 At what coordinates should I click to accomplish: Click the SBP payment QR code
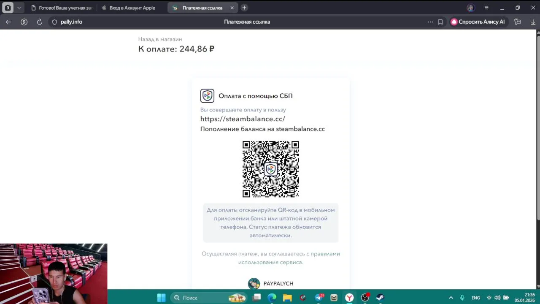(x=271, y=169)
